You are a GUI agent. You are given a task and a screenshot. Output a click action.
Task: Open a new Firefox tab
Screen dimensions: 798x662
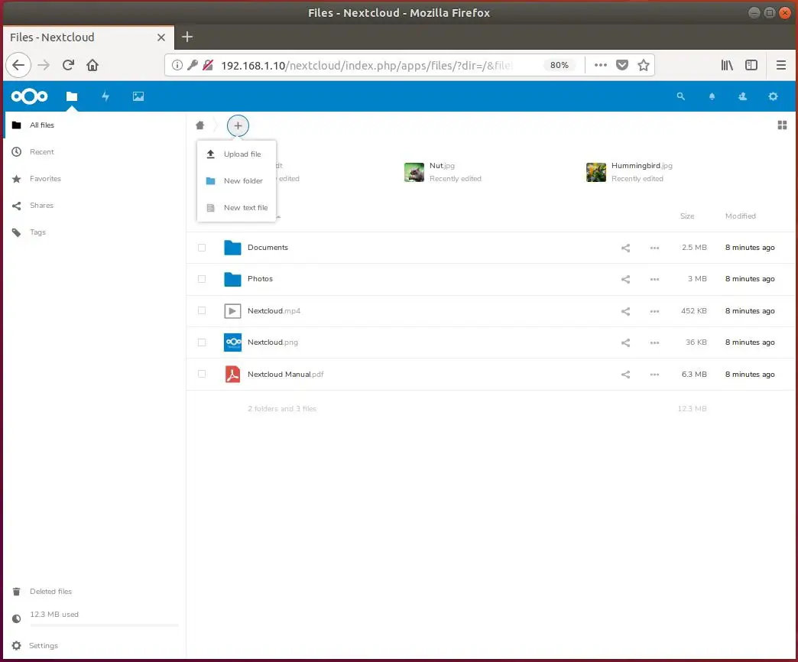[x=187, y=37]
